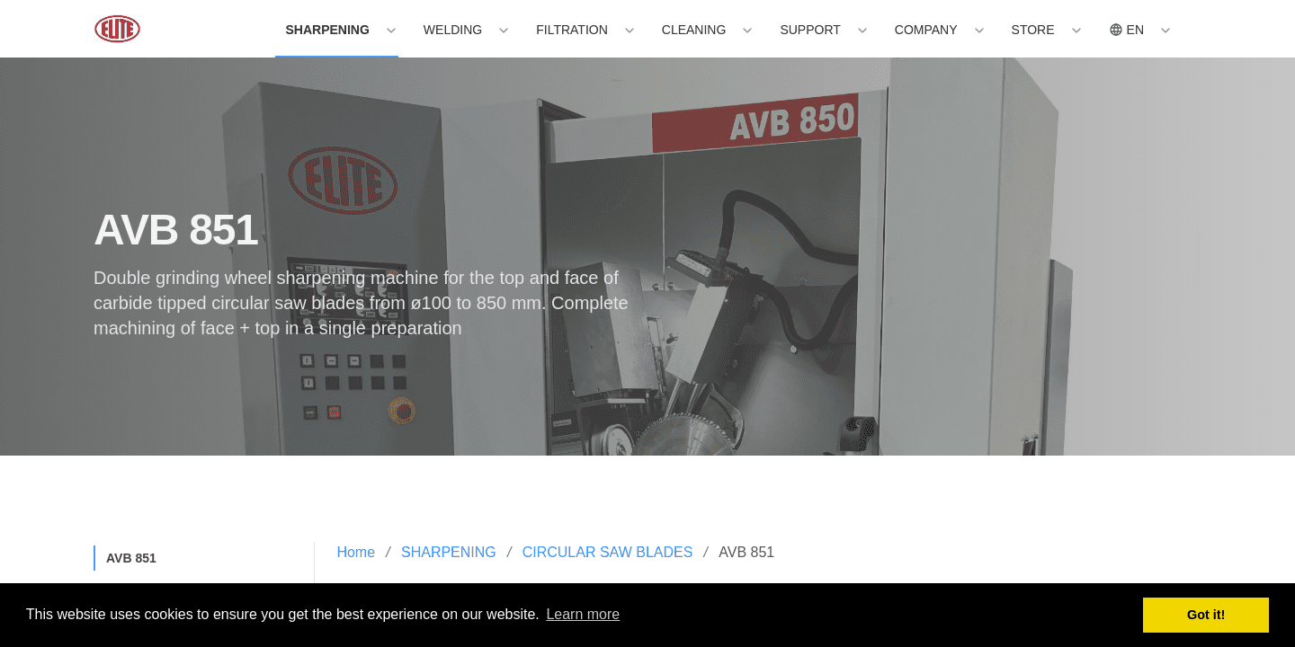Open CIRCULAR SAW BLADES breadcrumb link
The width and height of the screenshot is (1295, 647).
[607, 552]
